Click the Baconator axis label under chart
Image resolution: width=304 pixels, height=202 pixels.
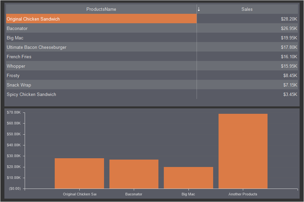pos(134,194)
